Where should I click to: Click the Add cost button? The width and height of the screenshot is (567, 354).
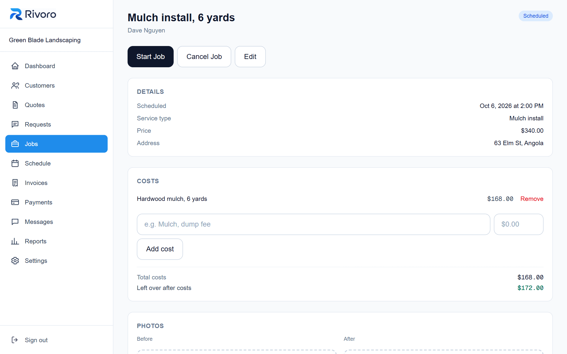point(160,249)
